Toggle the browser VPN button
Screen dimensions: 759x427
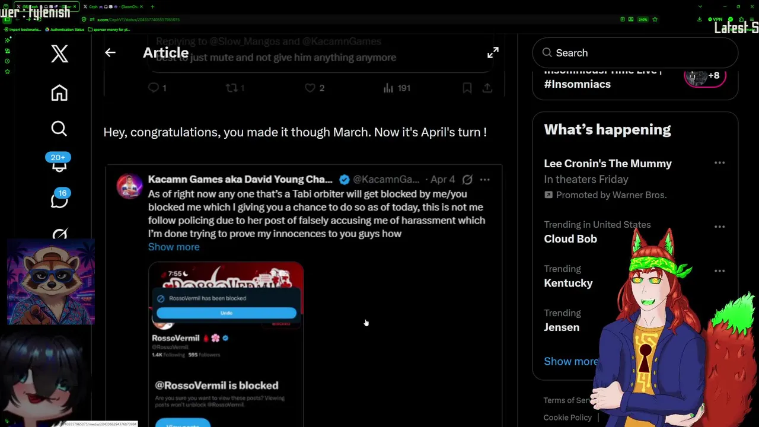[x=716, y=20]
